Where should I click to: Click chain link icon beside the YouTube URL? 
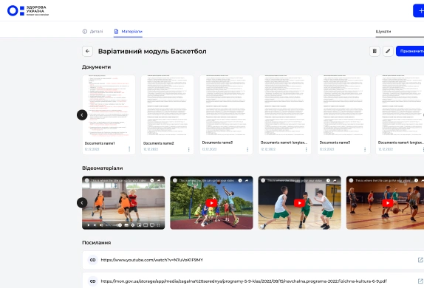coord(92,260)
